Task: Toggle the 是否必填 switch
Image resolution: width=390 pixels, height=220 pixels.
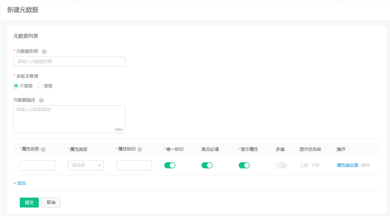Action: [x=207, y=165]
